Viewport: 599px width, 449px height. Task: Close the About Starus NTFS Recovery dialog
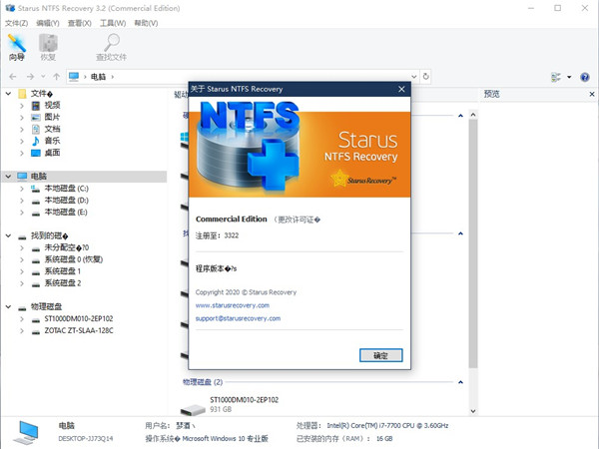pos(401,89)
